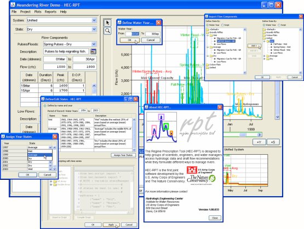Select 'Winter Flood - Wet' in right import tree

(282, 50)
